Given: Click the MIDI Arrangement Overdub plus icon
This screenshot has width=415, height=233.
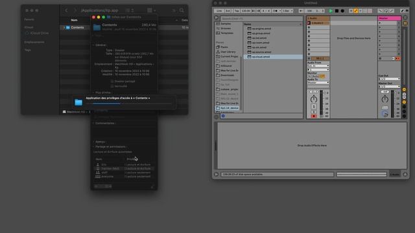Looking at the screenshot, I should click(x=351, y=11).
